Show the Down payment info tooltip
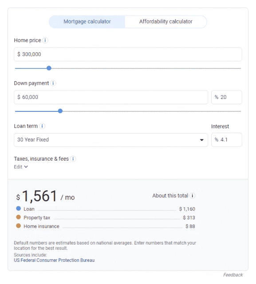The height and width of the screenshot is (284, 256). coord(53,83)
